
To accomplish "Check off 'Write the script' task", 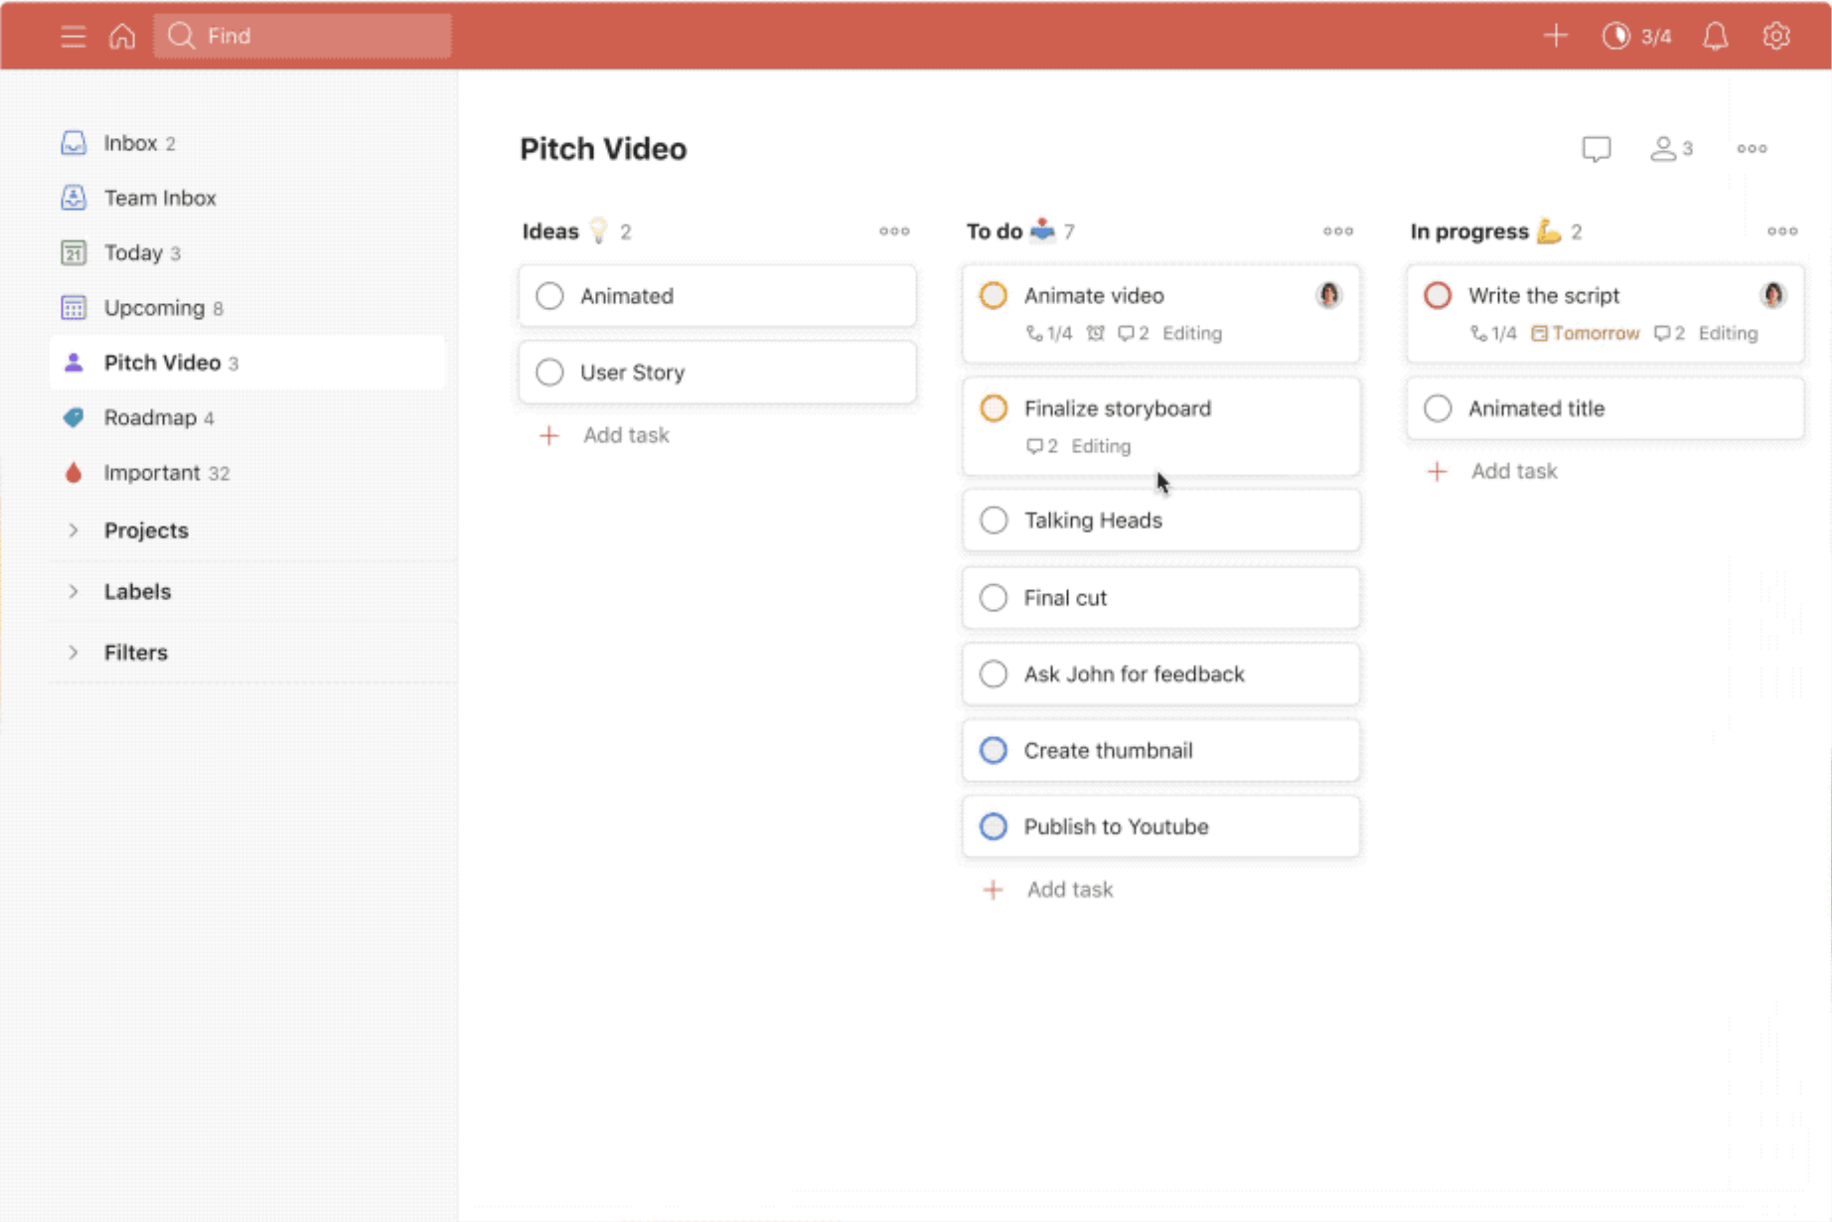I will click(x=1438, y=296).
